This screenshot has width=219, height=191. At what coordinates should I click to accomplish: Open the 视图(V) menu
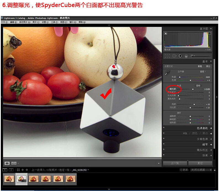tap(64, 22)
